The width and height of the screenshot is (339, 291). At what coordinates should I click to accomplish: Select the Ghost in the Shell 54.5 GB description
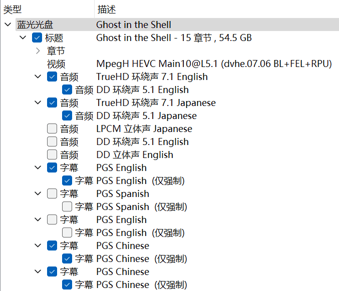[174, 38]
